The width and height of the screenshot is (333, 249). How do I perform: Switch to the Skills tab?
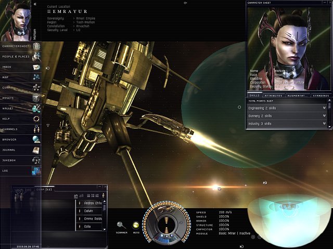254,95
